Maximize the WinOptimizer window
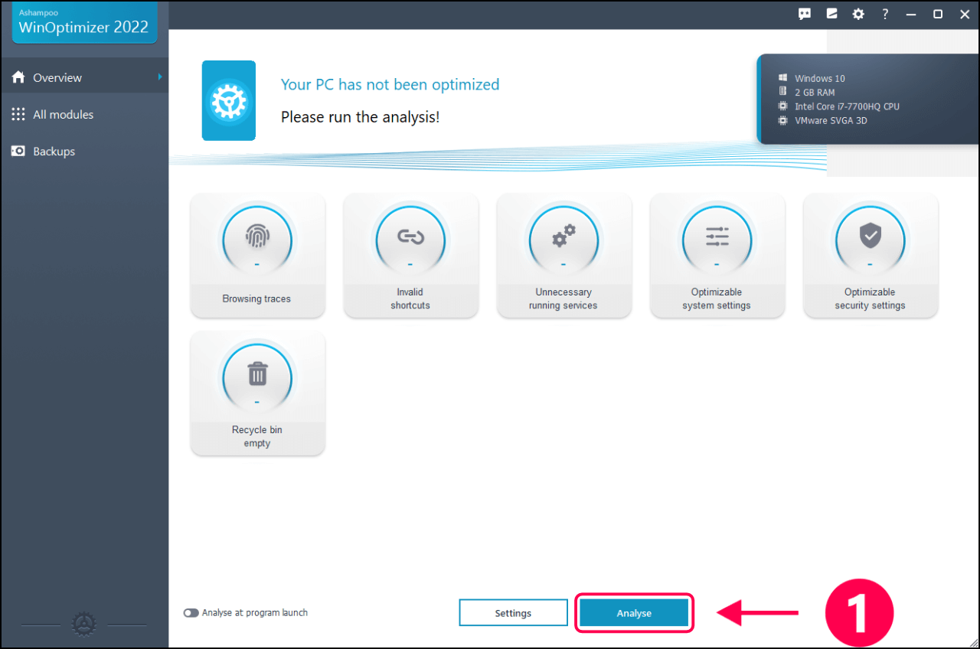980x649 pixels. (938, 14)
